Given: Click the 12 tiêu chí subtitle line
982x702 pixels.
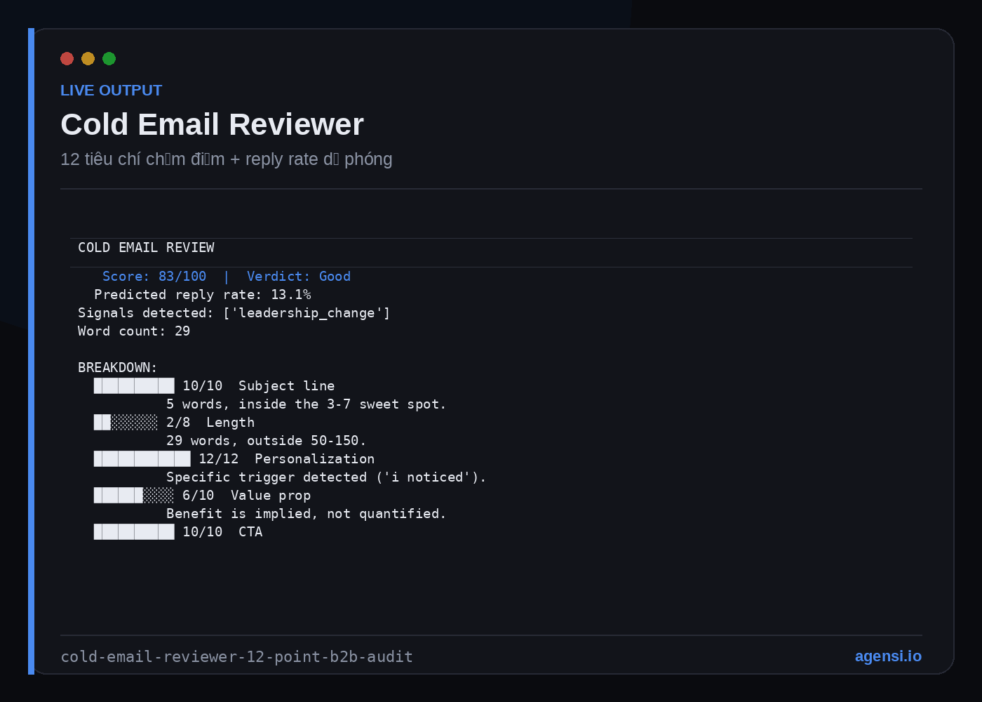Looking at the screenshot, I should click(x=227, y=159).
